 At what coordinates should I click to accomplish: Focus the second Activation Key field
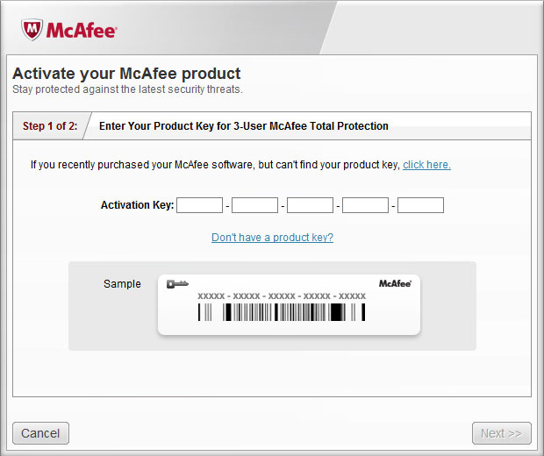tap(254, 205)
